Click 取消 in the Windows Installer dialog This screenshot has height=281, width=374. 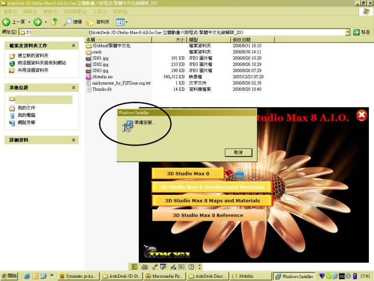click(238, 153)
